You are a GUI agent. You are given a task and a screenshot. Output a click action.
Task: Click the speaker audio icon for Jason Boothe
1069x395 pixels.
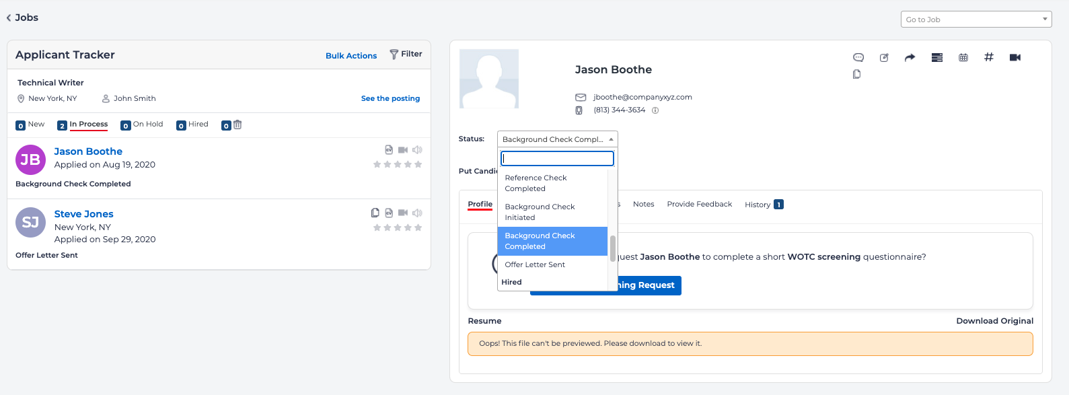click(417, 149)
